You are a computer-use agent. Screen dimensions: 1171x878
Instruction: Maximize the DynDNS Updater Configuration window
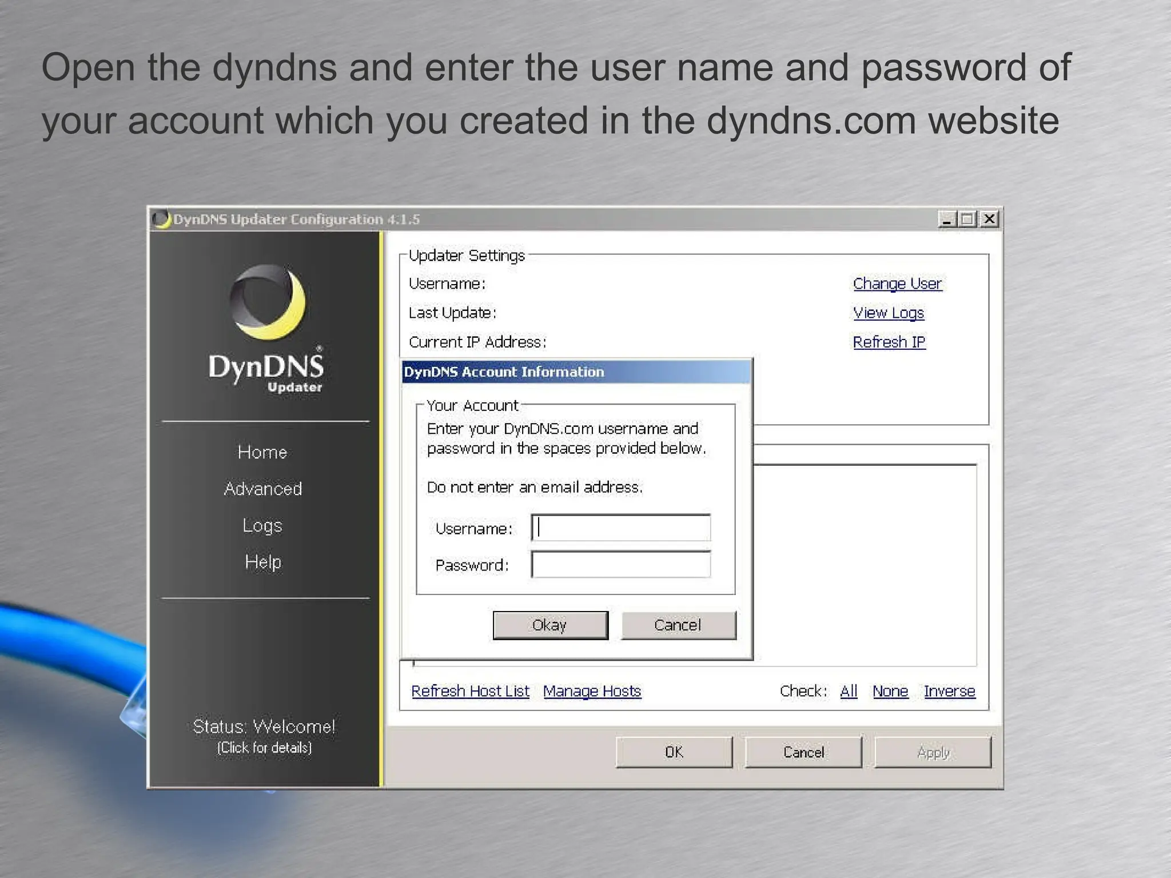click(x=967, y=219)
